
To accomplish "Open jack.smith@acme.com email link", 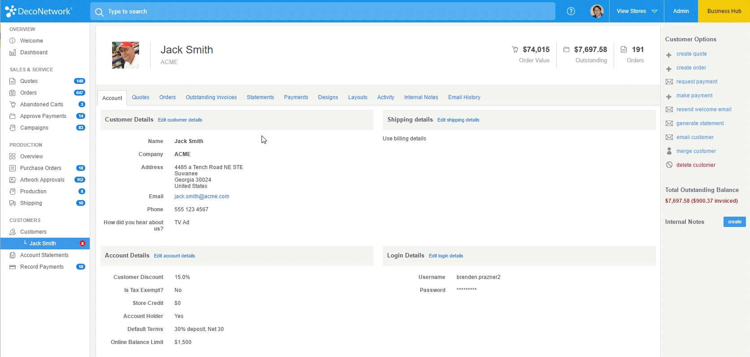I will [201, 196].
